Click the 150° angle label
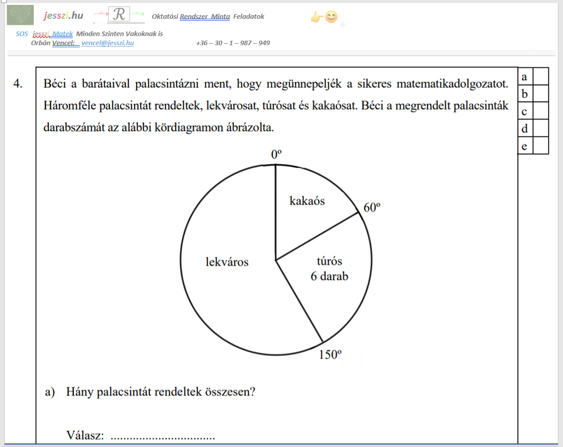Screen dimensions: 563x447 click(x=330, y=355)
